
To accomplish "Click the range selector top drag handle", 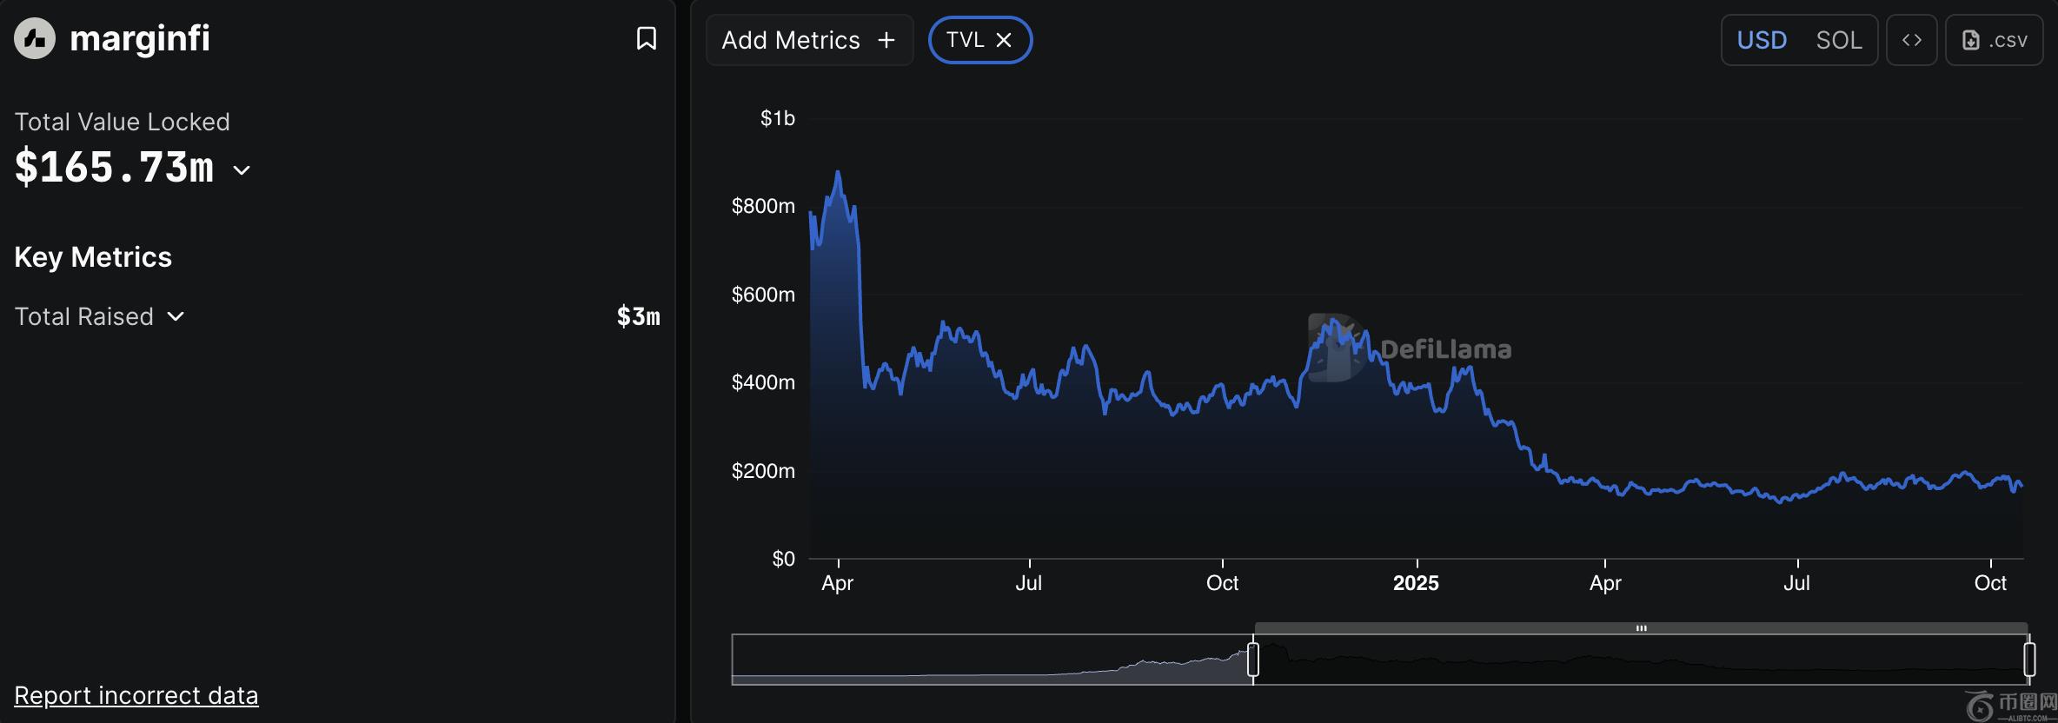I will 1641,627.
